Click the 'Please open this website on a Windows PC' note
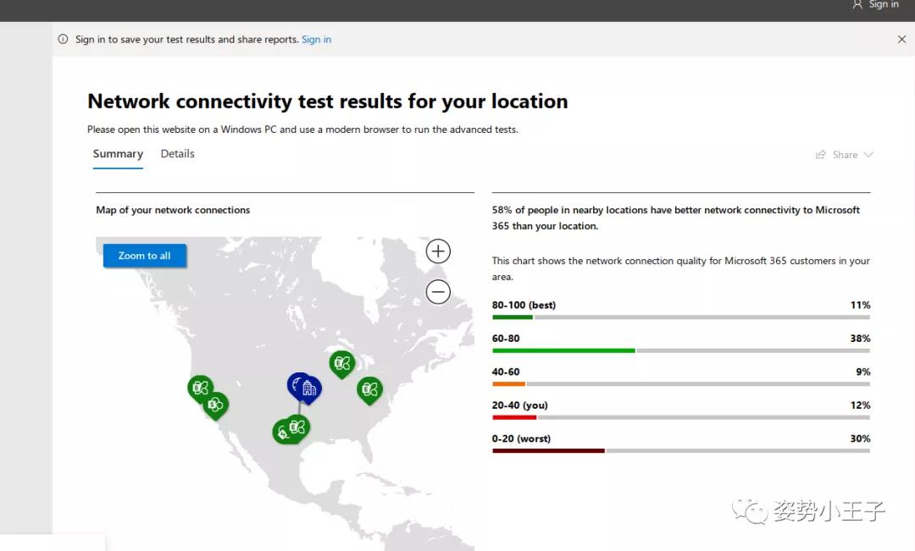The image size is (915, 551). click(x=302, y=129)
